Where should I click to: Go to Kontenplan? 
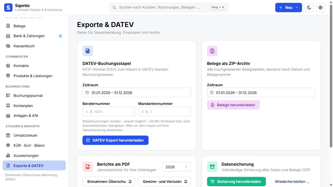click(34, 106)
